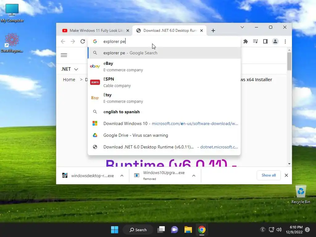316x237 pixels.
Task: Select the My Computer desktop icon
Action: pyautogui.click(x=12, y=13)
